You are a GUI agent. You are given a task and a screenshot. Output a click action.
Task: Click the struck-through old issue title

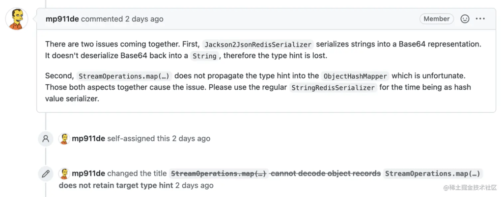[275, 173]
